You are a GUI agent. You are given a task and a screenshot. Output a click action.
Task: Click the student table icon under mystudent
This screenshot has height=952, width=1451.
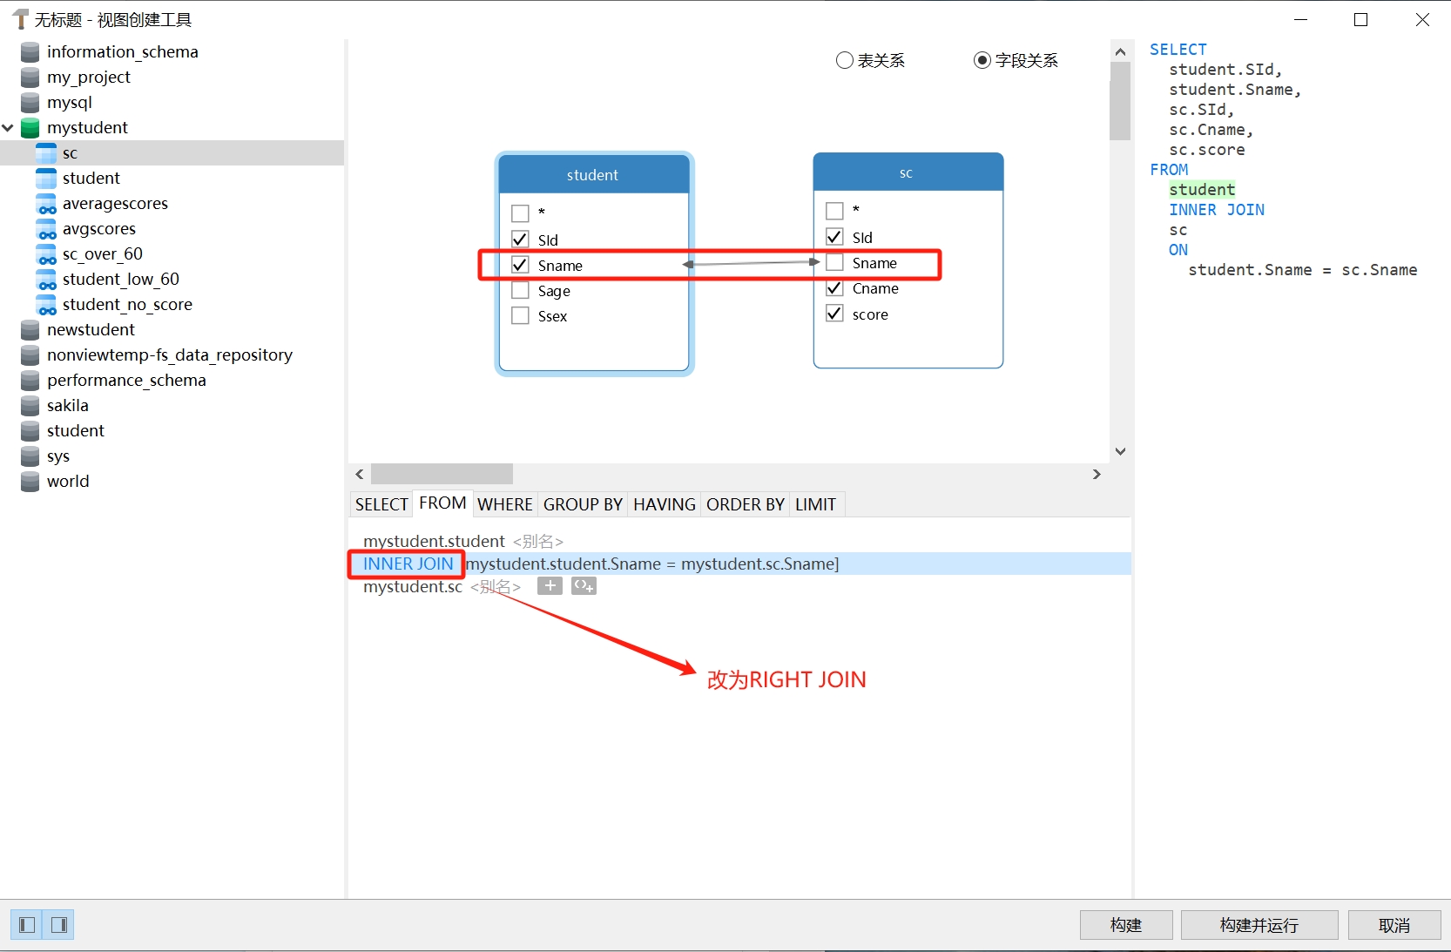pyautogui.click(x=46, y=179)
